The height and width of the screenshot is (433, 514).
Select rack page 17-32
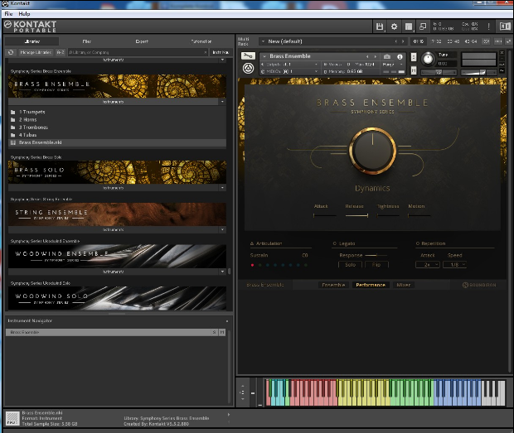point(436,41)
